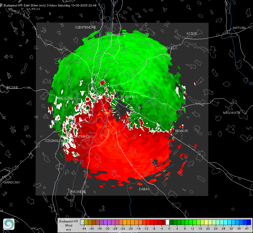Select the SZENTENDRE town label
Image resolution: width=253 pixels, height=233 pixels.
tap(86, 27)
